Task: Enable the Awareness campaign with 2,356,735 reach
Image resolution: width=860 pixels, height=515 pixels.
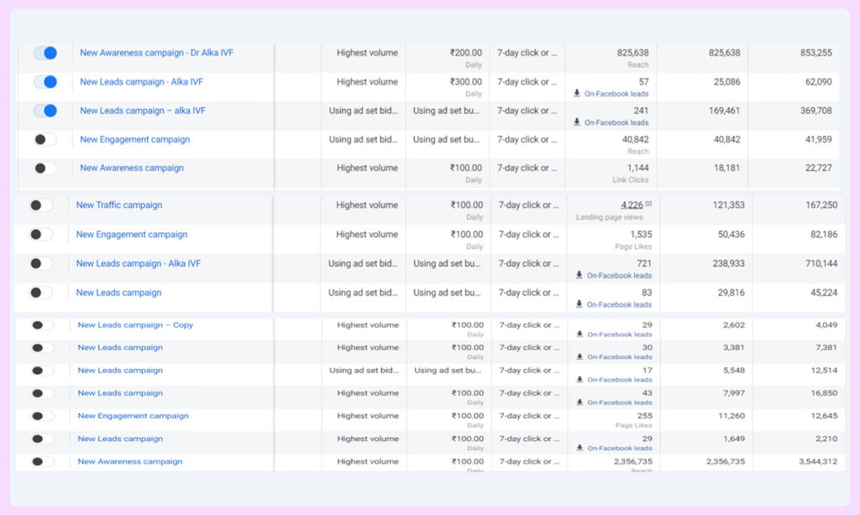Action: pyautogui.click(x=43, y=462)
